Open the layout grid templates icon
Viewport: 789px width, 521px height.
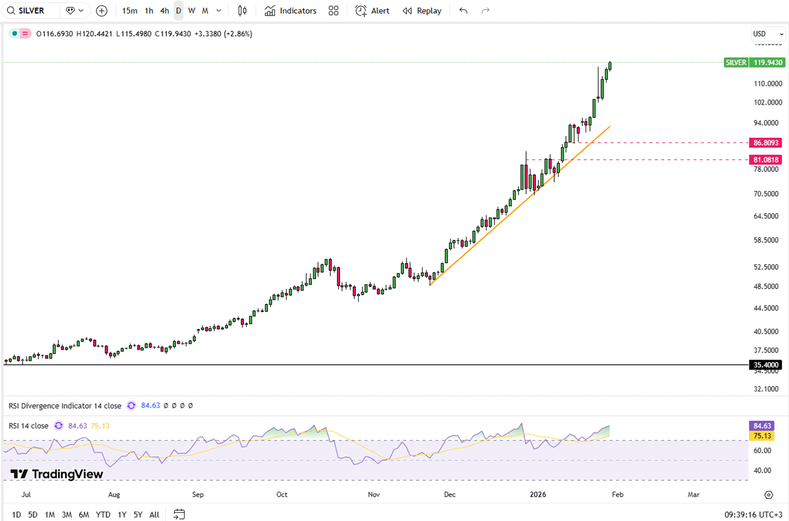[x=333, y=11]
